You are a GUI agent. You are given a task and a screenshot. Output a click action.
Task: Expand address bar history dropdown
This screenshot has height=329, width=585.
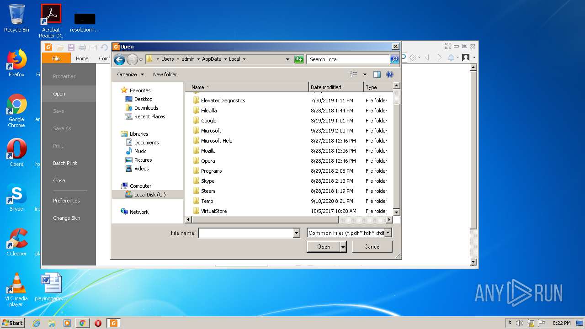coord(287,59)
